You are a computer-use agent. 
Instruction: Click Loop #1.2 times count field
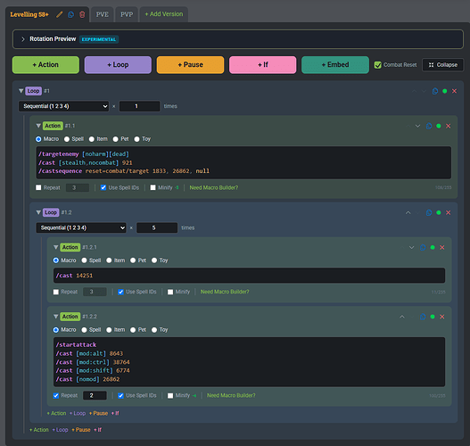[x=157, y=227]
